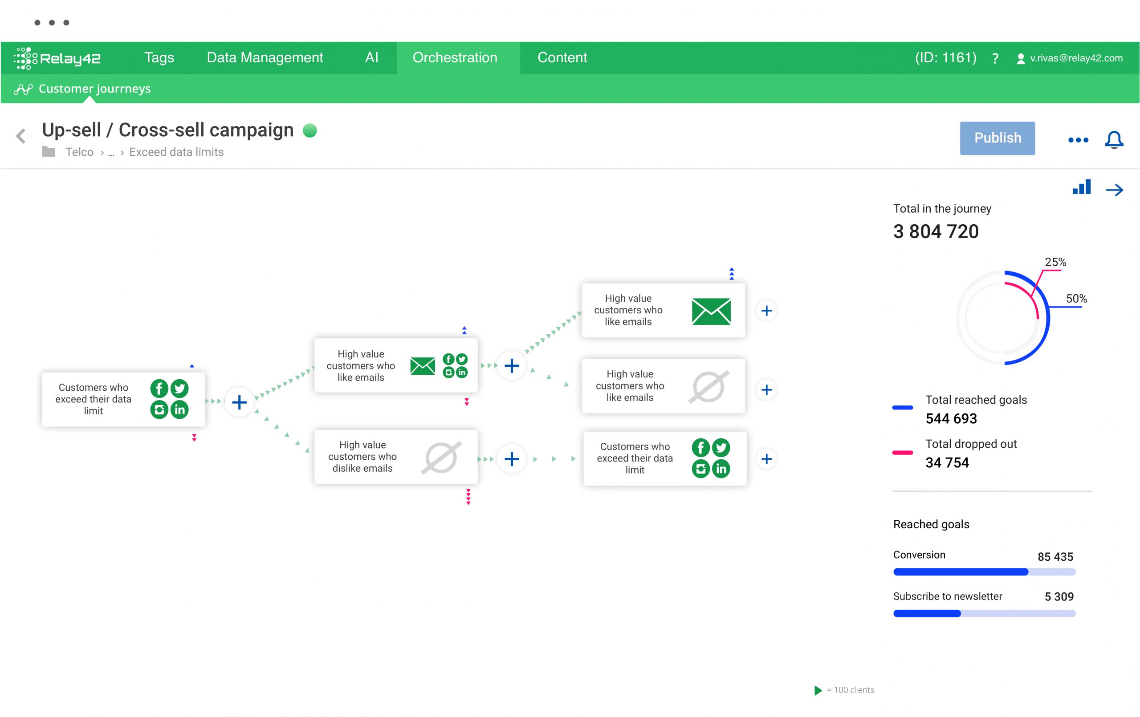Click the plus after the first journey node
The width and height of the screenshot is (1140, 717).
(x=239, y=402)
